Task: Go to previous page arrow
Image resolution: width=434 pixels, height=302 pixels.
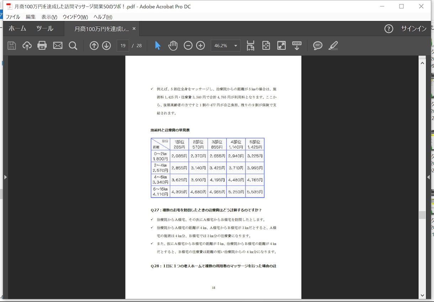Action: tap(94, 46)
